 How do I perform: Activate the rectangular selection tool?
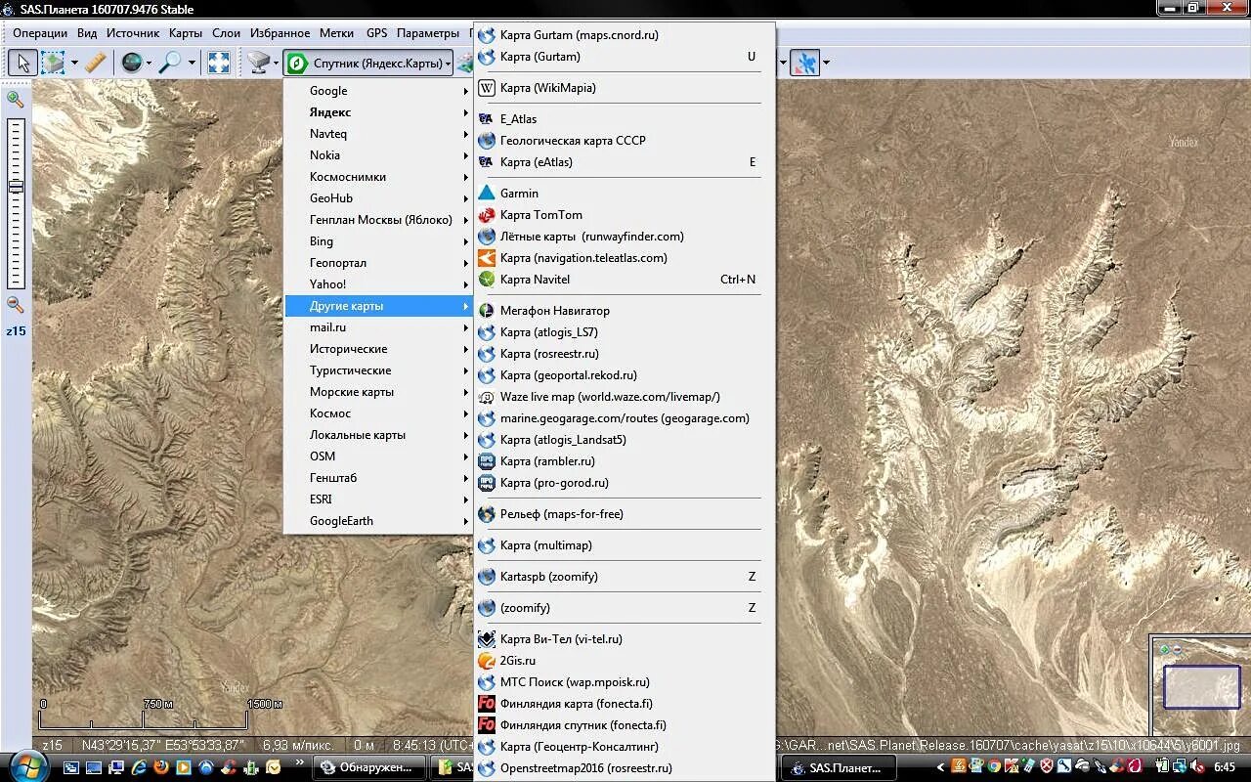click(x=53, y=64)
